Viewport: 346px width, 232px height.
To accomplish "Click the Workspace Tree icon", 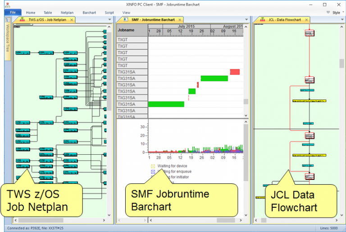I will click(x=8, y=20).
